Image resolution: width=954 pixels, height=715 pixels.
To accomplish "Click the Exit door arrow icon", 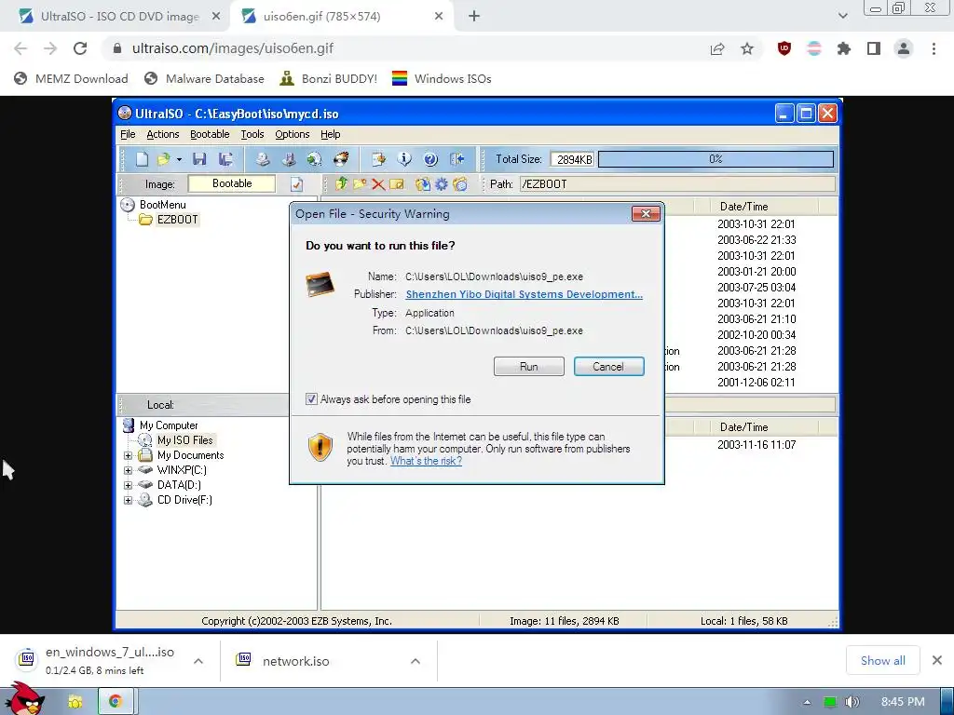I will (457, 159).
